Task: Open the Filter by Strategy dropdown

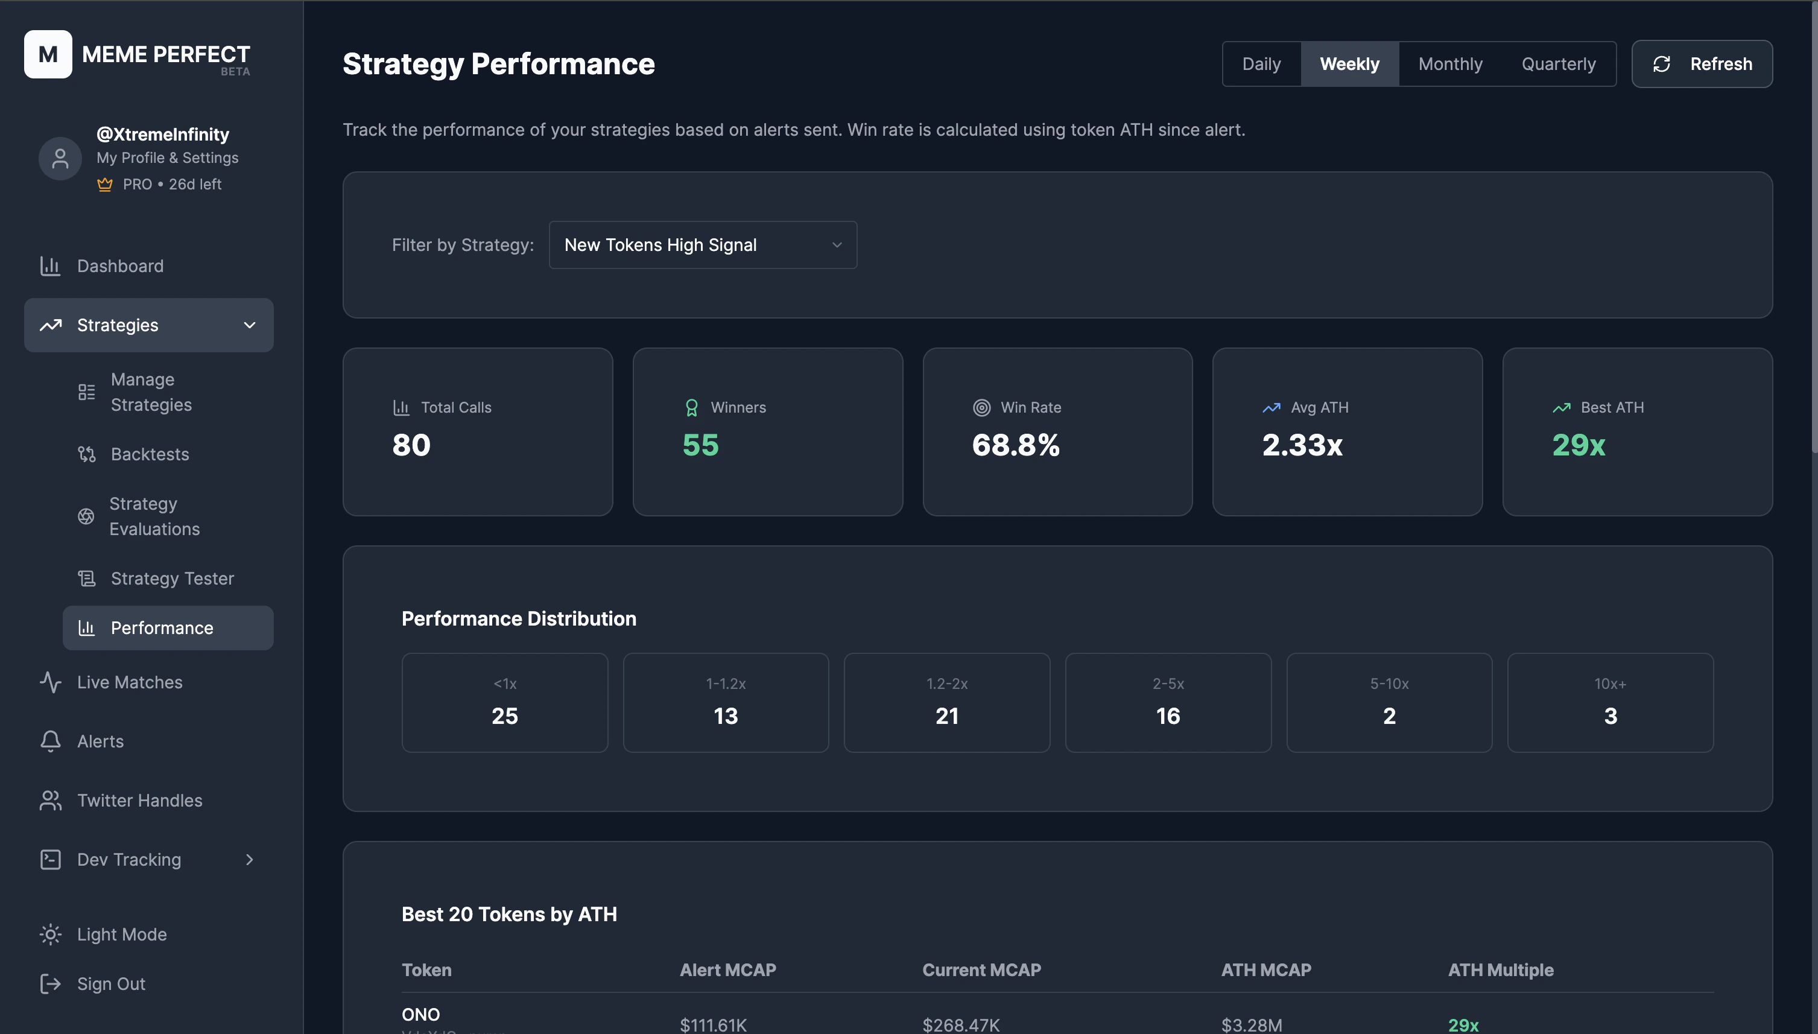Action: tap(702, 245)
